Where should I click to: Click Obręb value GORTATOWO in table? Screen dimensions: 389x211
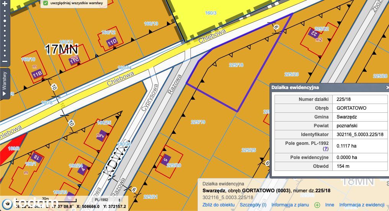351,108
